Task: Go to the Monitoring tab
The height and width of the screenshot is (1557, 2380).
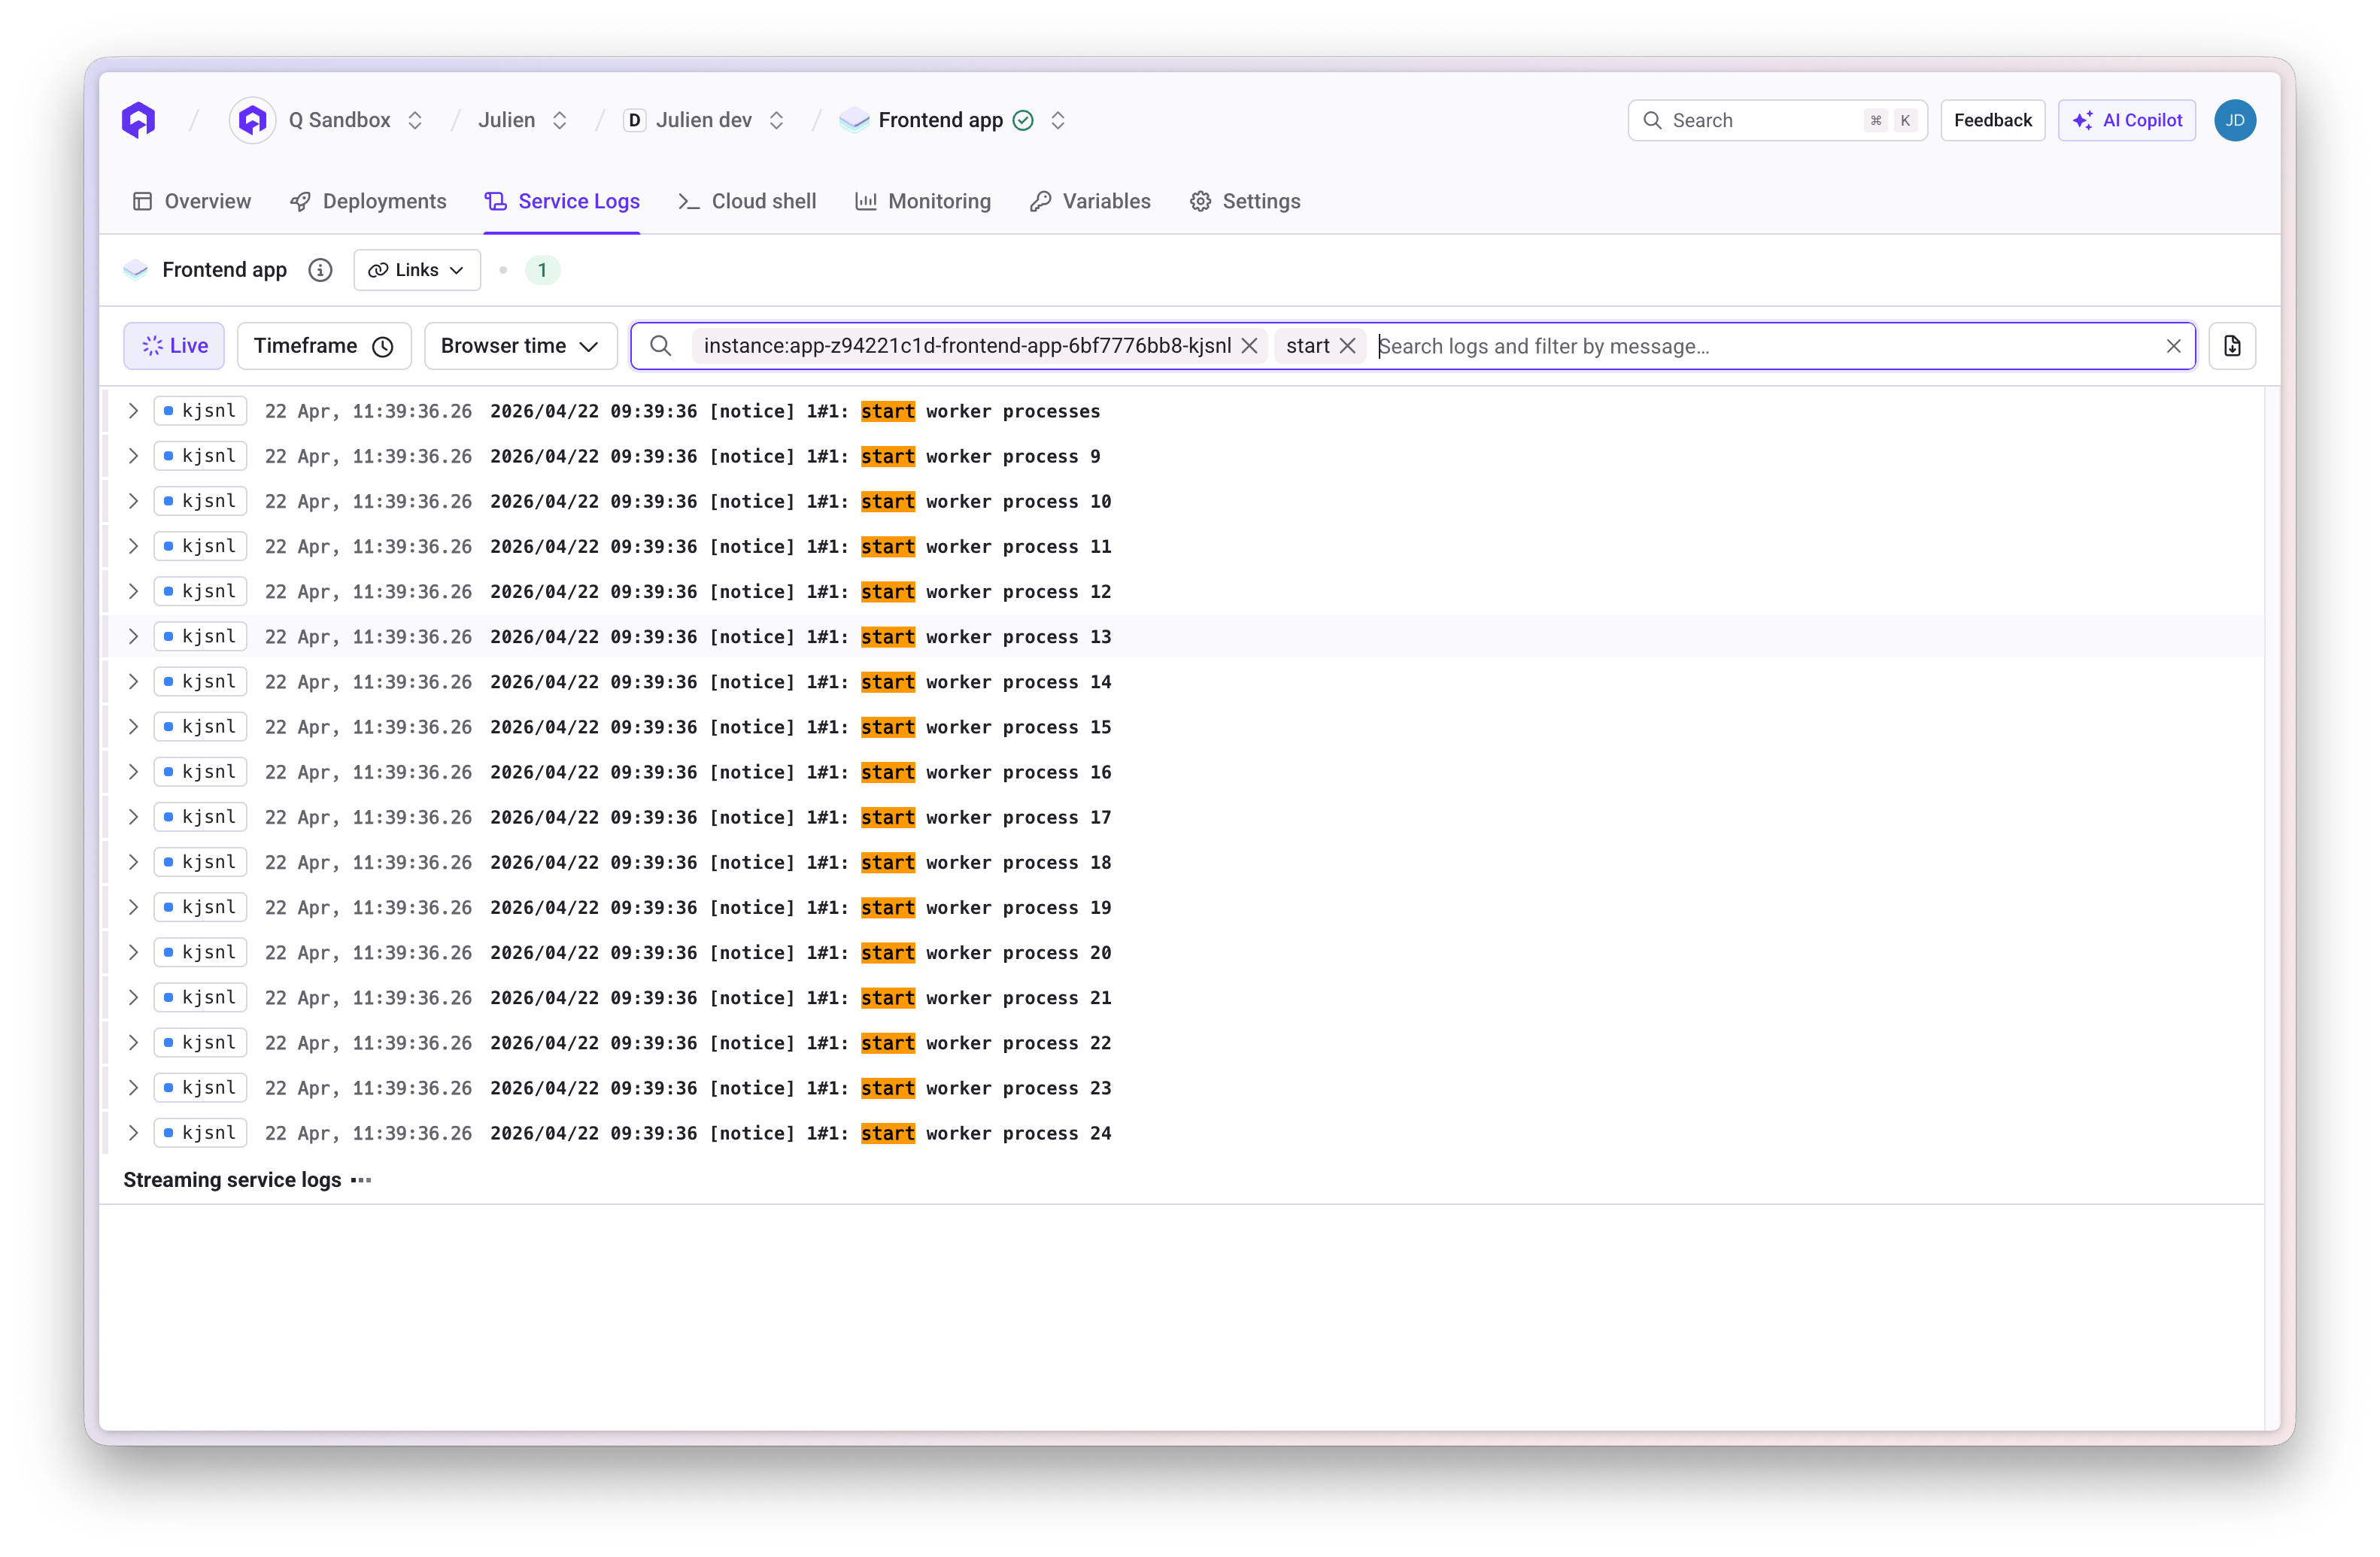Action: 923,201
